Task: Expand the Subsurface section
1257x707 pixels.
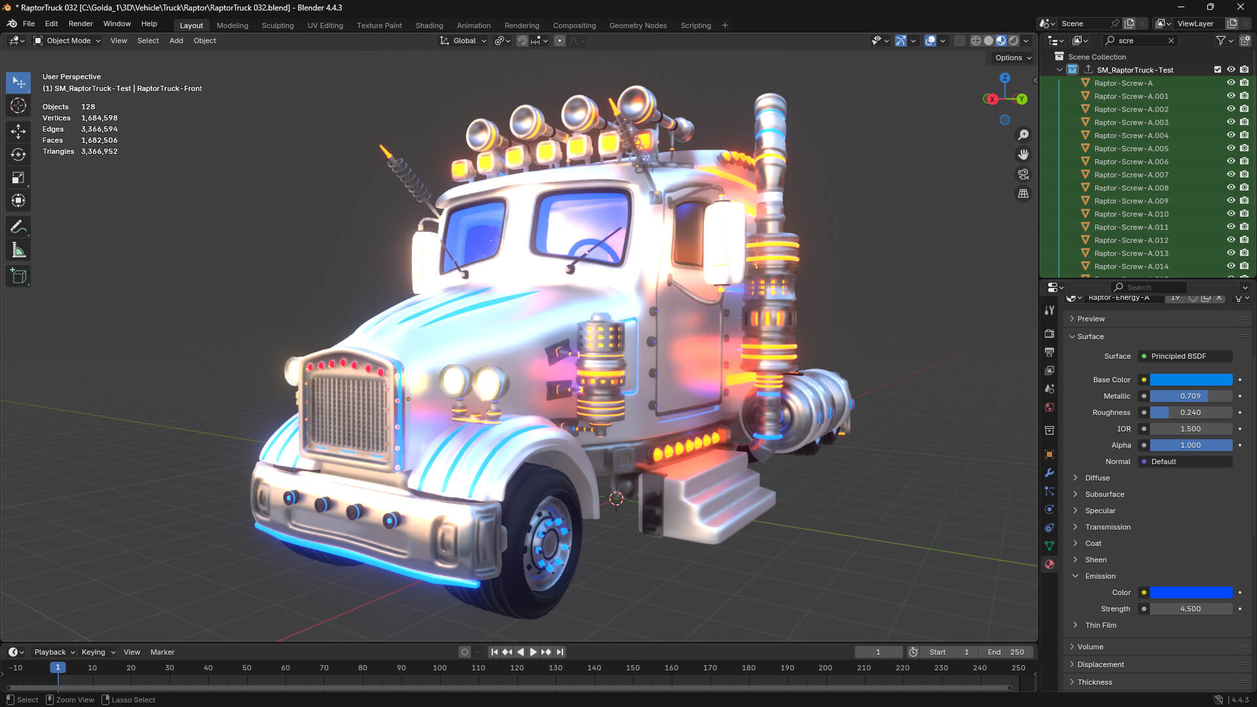Action: pyautogui.click(x=1076, y=494)
